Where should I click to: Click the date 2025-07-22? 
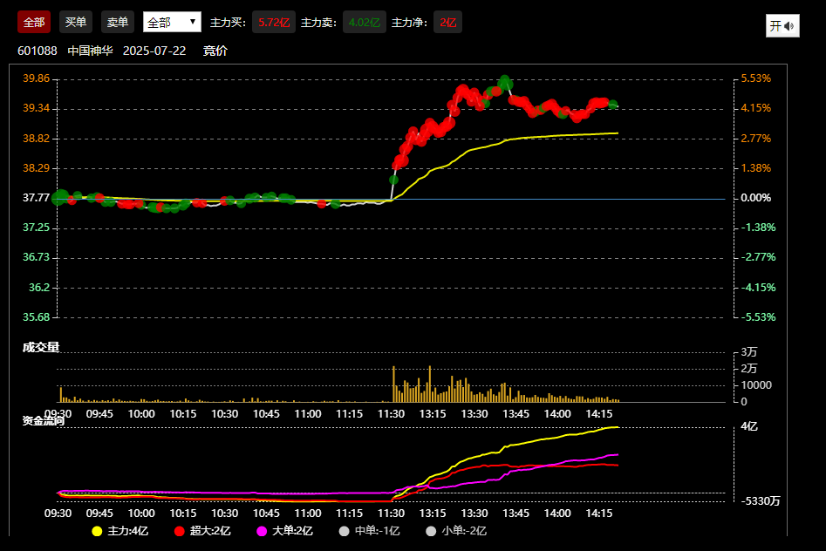point(154,51)
